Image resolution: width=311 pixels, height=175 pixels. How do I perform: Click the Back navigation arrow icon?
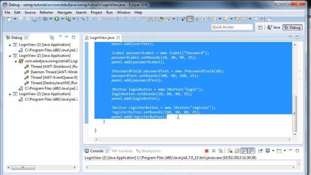click(244, 19)
